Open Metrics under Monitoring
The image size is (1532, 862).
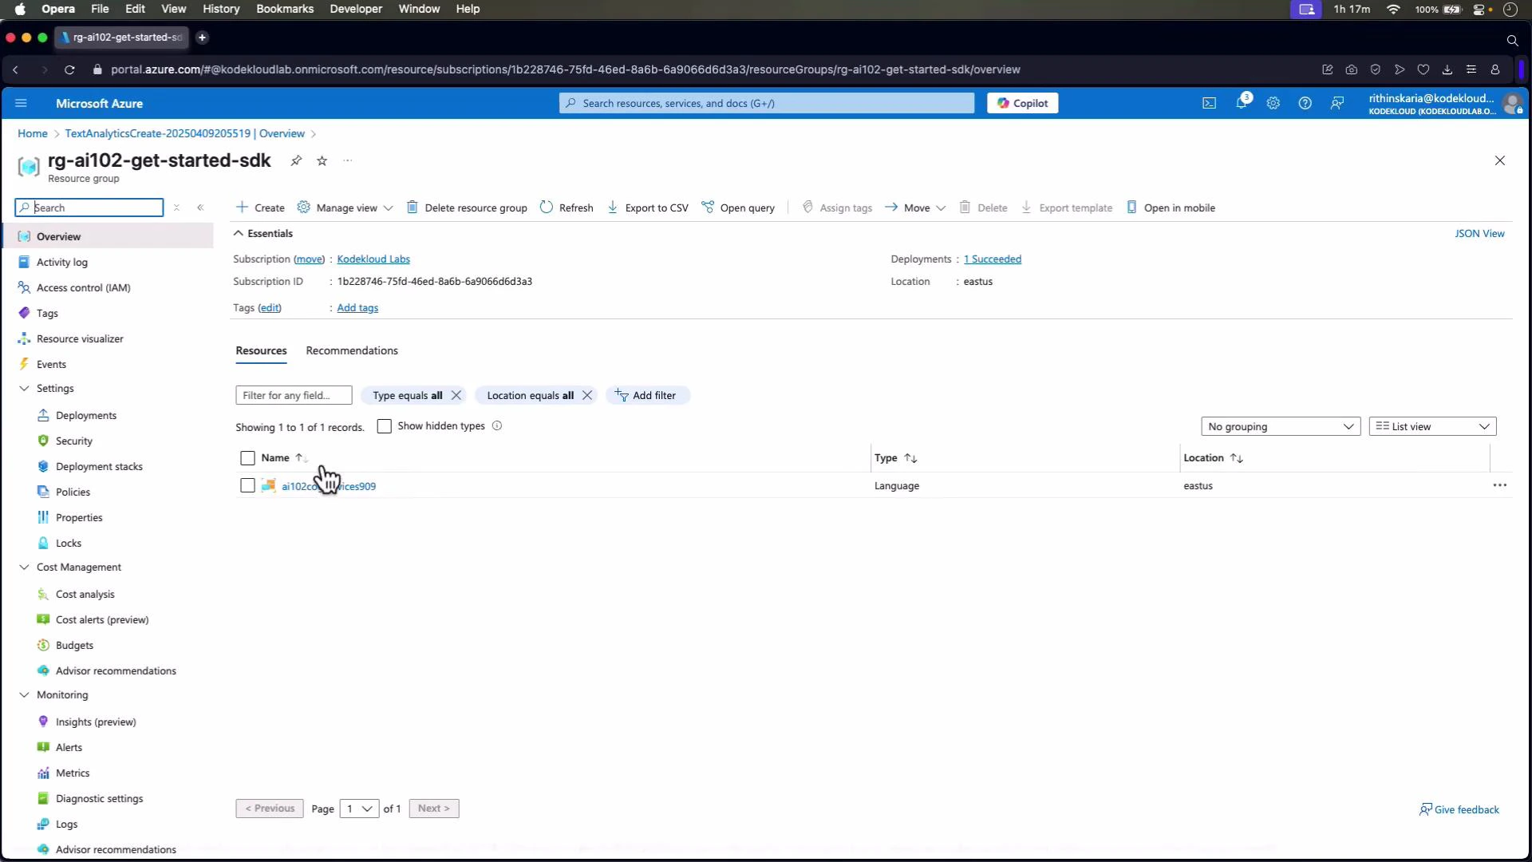point(73,773)
